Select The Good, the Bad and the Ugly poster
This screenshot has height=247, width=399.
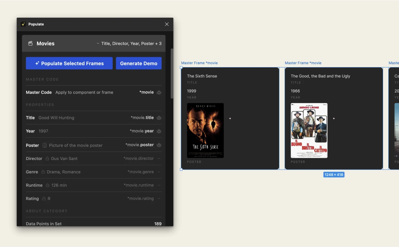click(x=309, y=130)
